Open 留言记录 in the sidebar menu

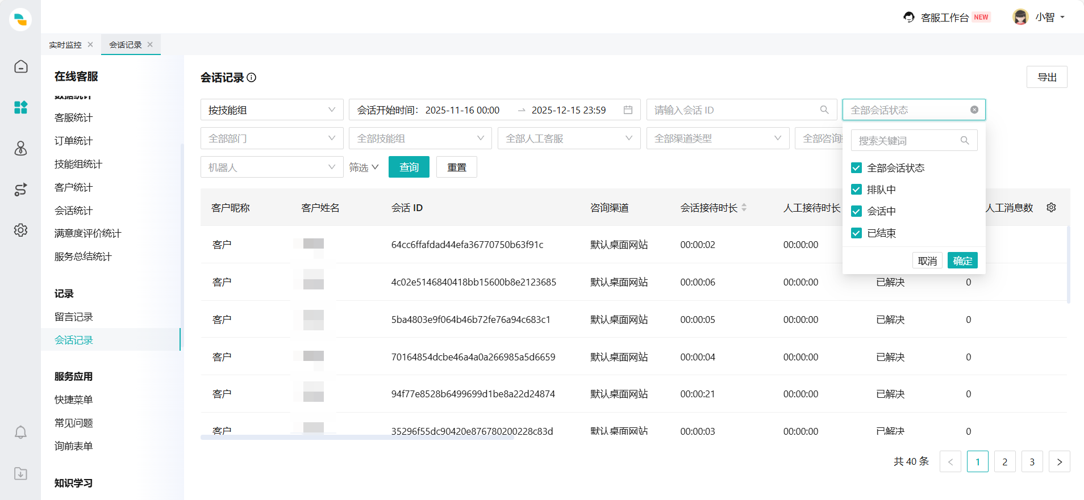click(74, 317)
